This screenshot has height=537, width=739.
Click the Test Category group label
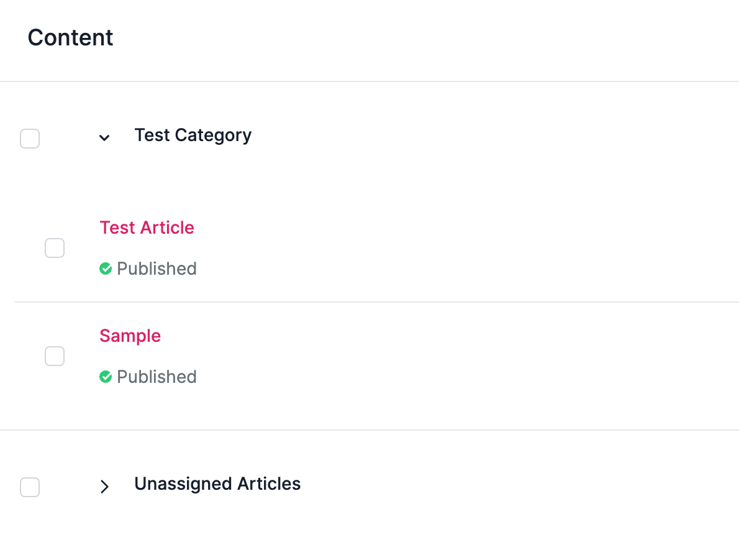(193, 135)
